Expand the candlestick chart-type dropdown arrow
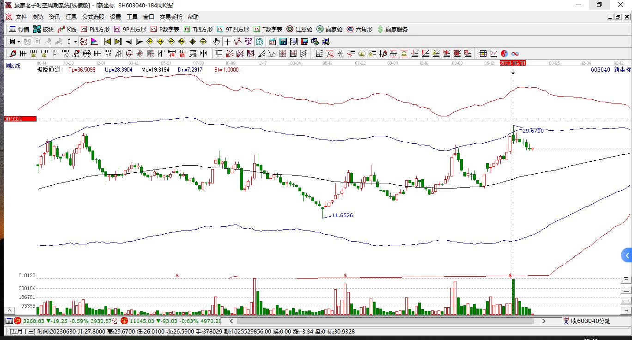The image size is (632, 340). [75, 42]
